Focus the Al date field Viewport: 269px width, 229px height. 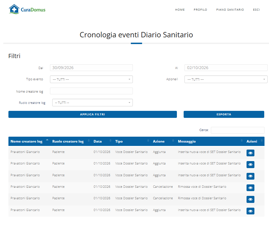[x=226, y=68]
